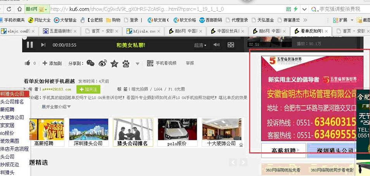The height and width of the screenshot is (176, 370).
Task: Click the 360网络院线同步看电影 banner
Action: click(332, 170)
